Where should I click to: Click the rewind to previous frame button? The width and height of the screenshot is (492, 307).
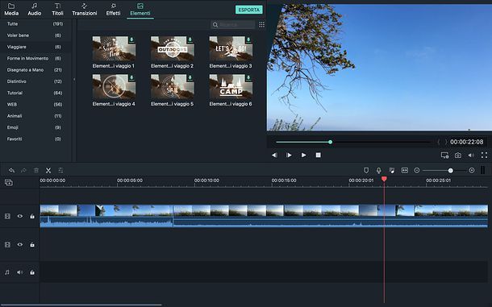[x=274, y=155]
